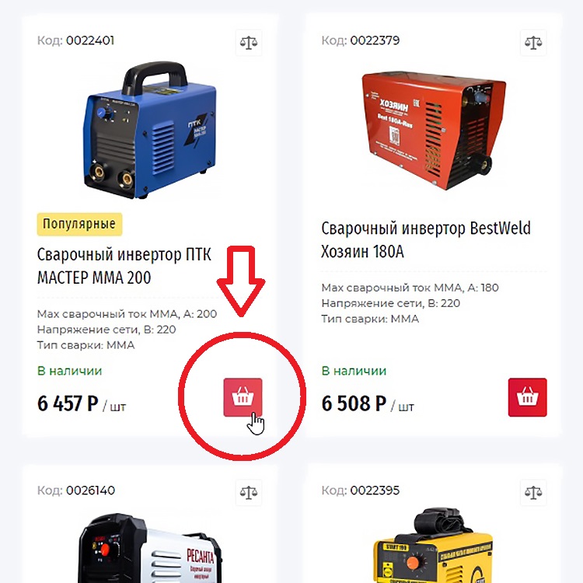Image resolution: width=583 pixels, height=583 pixels.
Task: Click the Популярные badge
Action: click(79, 224)
